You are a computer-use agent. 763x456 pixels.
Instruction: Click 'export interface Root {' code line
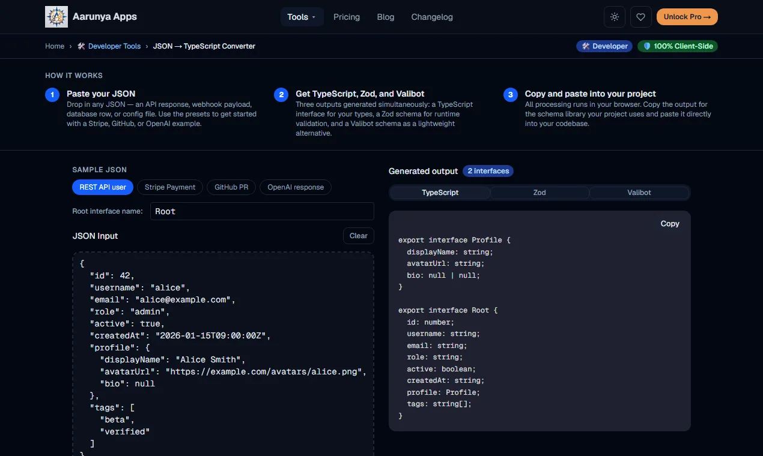[x=448, y=310]
